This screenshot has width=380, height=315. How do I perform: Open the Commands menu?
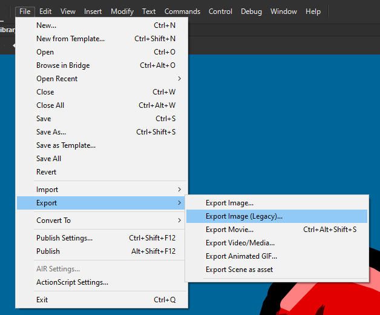tap(182, 12)
